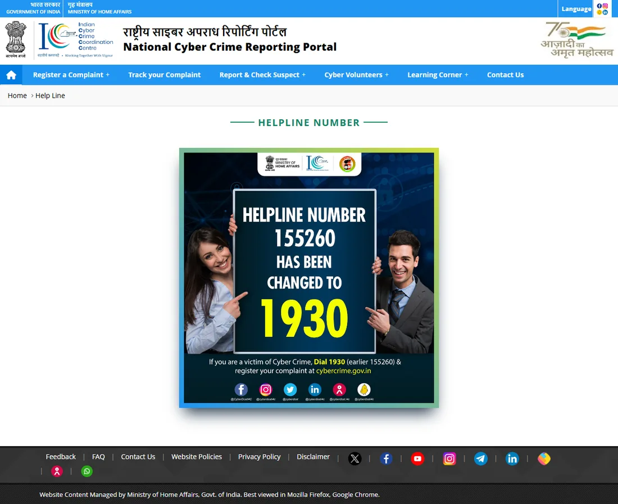
Task: Click LinkedIn icon in top header
Action: coord(606,12)
